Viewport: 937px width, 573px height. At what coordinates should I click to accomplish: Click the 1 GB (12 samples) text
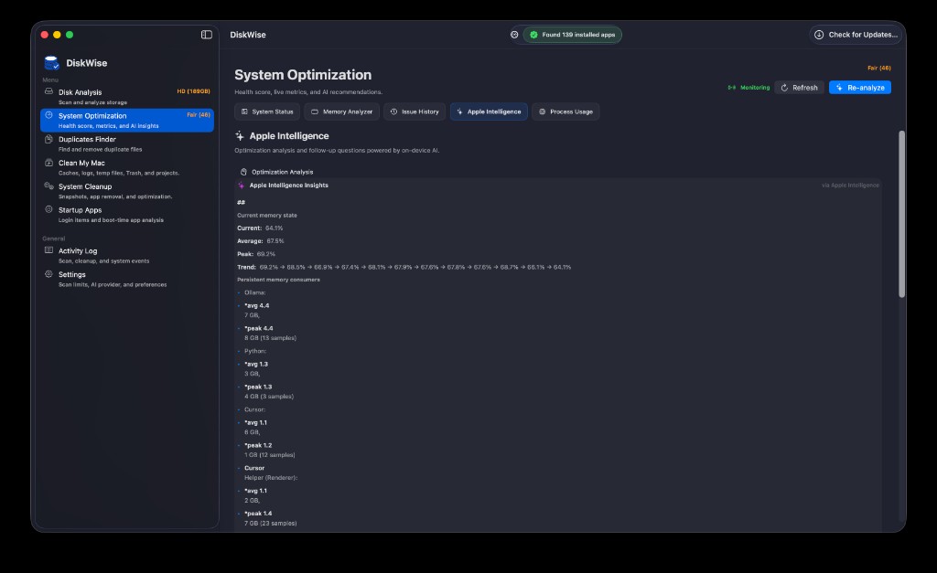(x=270, y=455)
